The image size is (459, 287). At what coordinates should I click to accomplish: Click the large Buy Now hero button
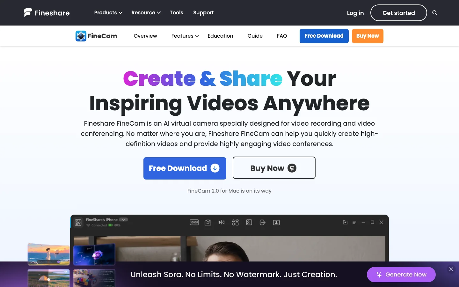[x=274, y=168]
